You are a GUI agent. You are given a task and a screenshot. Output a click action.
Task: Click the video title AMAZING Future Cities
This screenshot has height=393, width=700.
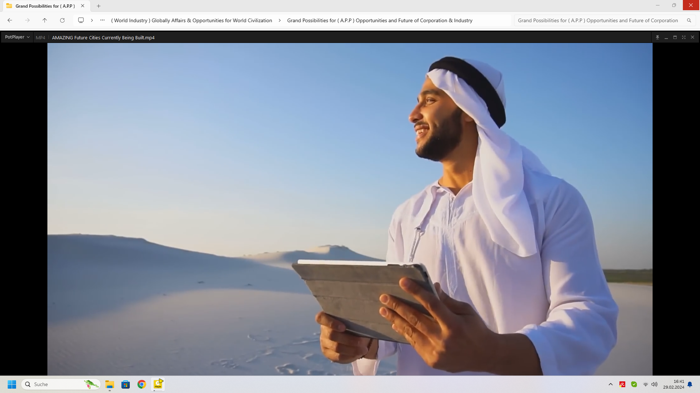coord(103,37)
